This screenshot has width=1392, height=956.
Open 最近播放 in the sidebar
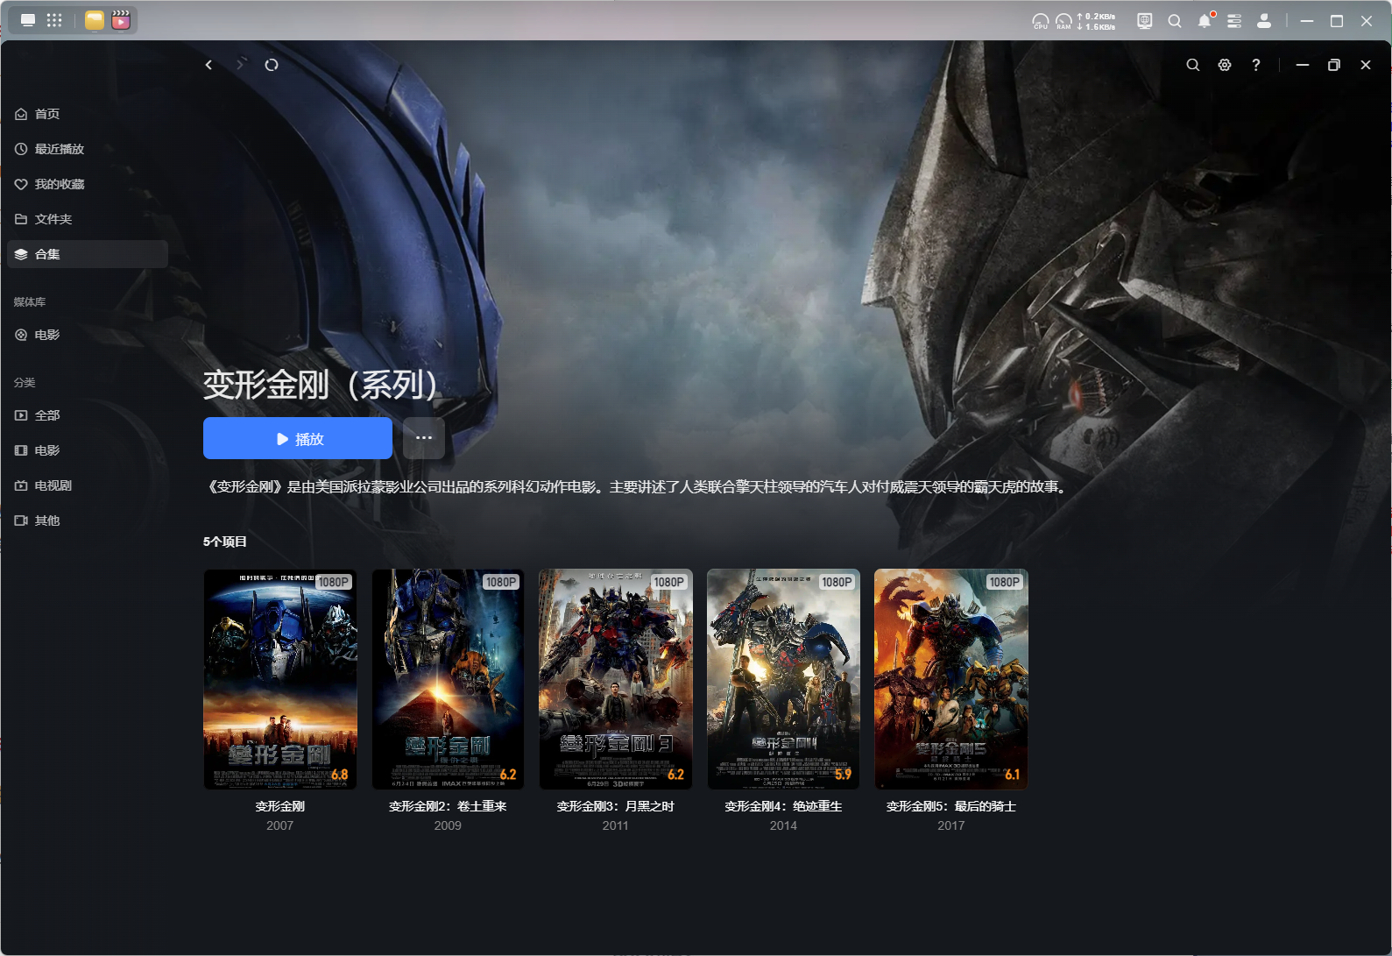tap(88, 149)
